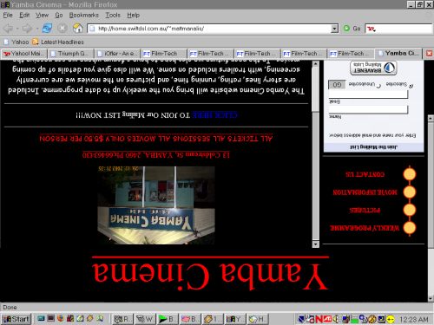Switch to the Triumph G... tab
Image resolution: width=434 pixels, height=325 pixels.
[x=71, y=54]
